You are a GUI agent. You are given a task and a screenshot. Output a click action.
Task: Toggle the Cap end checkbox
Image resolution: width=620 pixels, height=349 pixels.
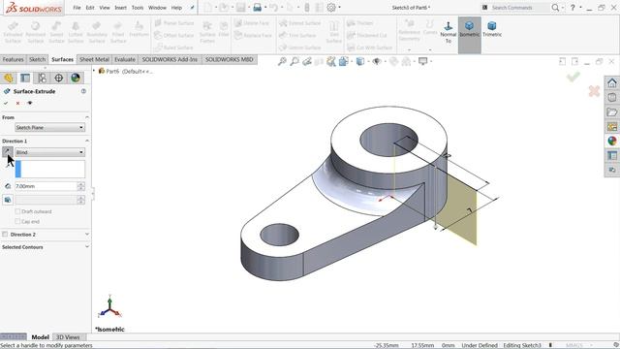pyautogui.click(x=17, y=222)
